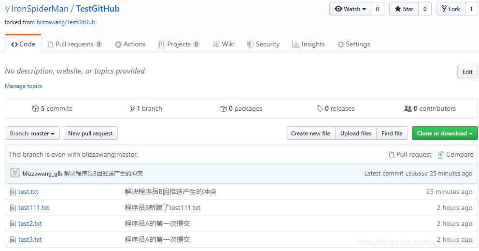Click the Projects count badge 0
This screenshot has width=479, height=251.
(x=196, y=44)
